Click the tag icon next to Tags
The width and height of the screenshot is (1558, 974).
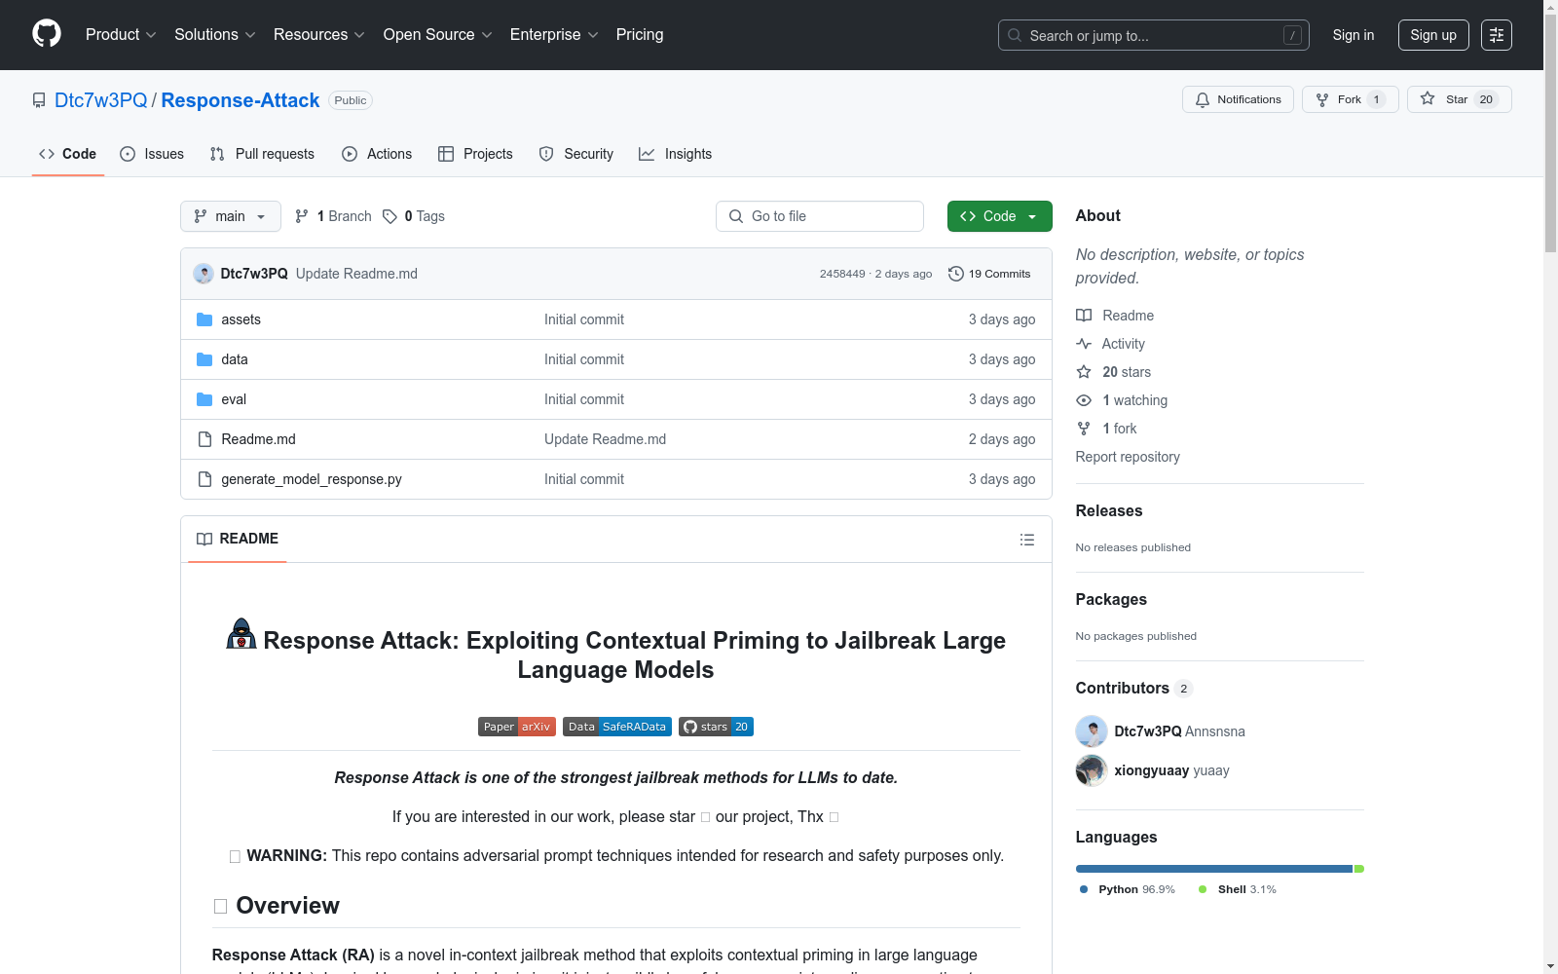(x=389, y=216)
